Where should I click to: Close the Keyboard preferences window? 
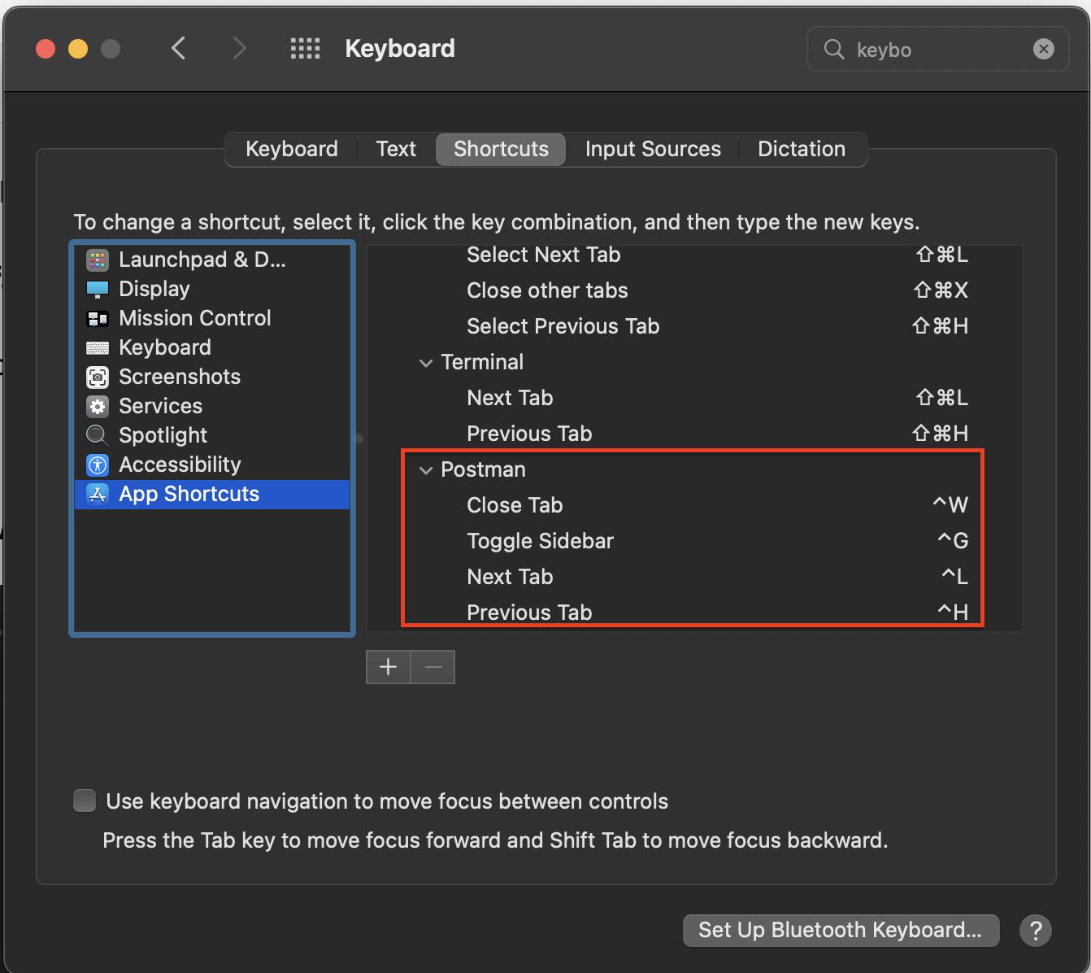point(46,49)
